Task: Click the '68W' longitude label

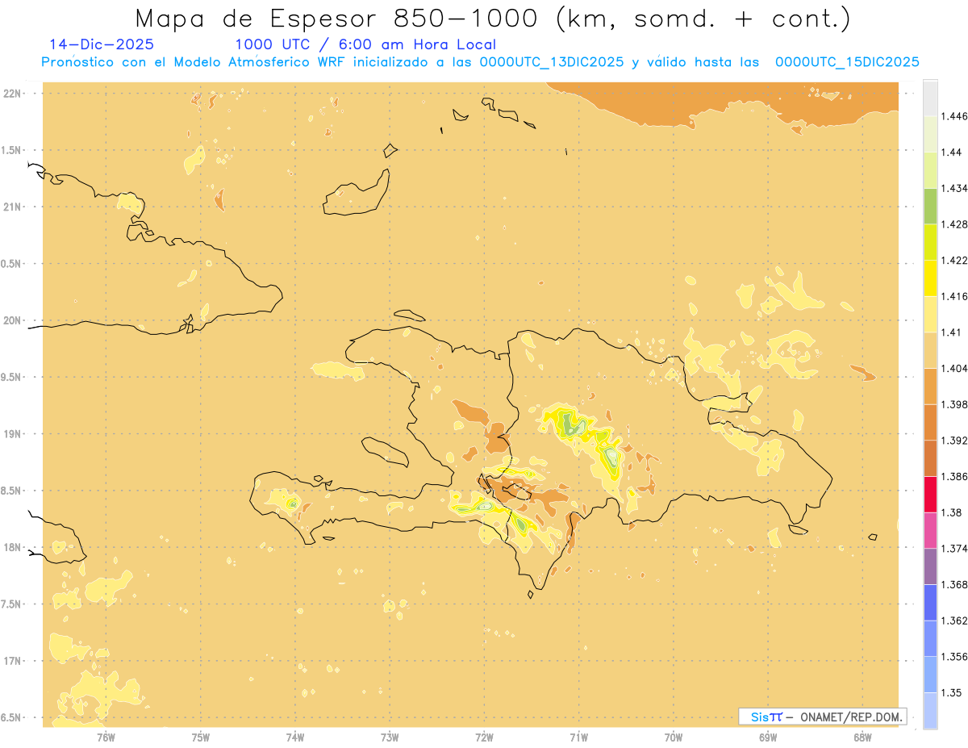Action: coord(862,738)
